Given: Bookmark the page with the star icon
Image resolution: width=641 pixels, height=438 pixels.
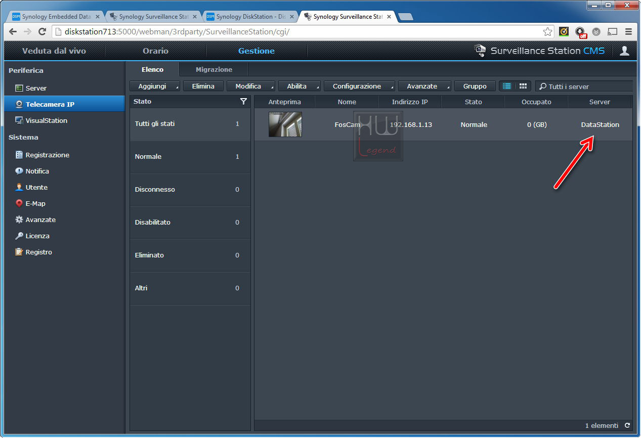Looking at the screenshot, I should click(547, 32).
